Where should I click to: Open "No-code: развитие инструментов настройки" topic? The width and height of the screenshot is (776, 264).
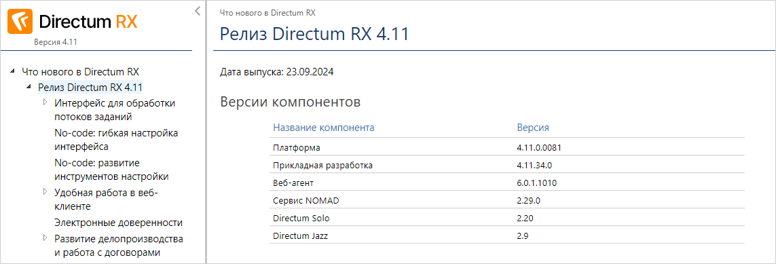[112, 170]
